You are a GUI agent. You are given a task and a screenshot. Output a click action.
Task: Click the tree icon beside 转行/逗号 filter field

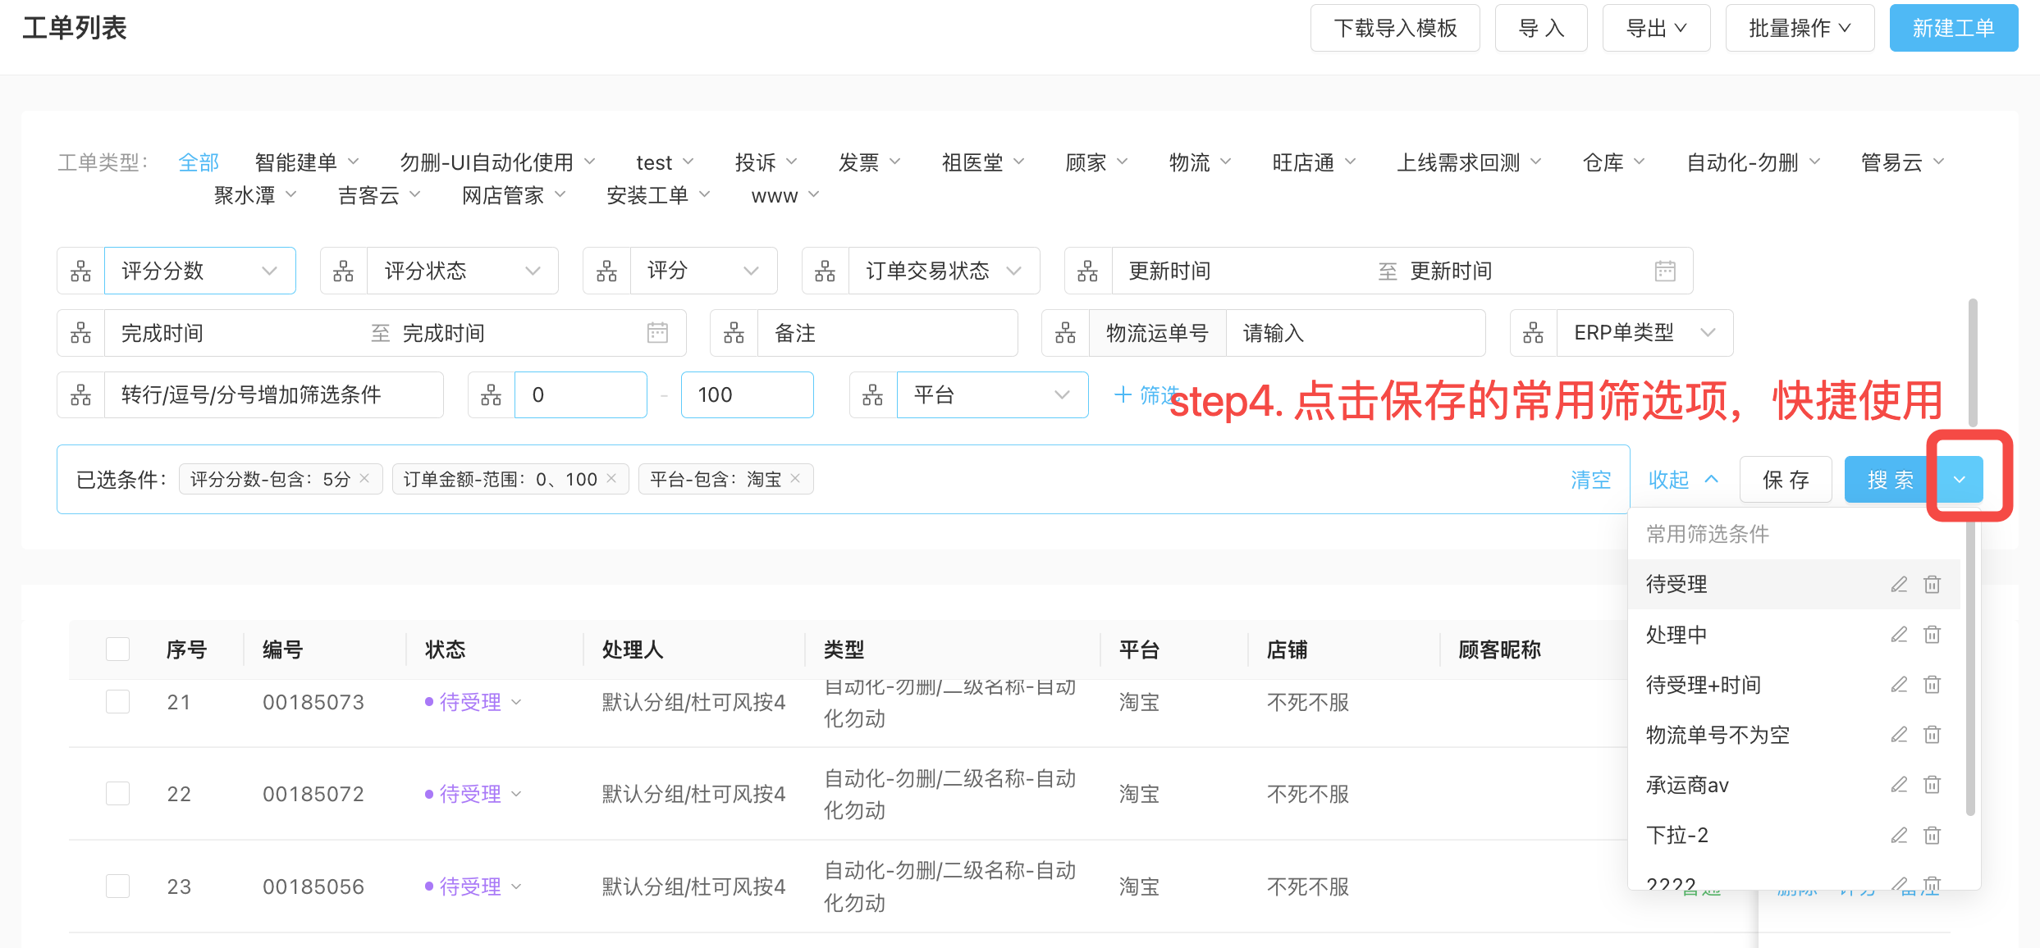[x=80, y=395]
